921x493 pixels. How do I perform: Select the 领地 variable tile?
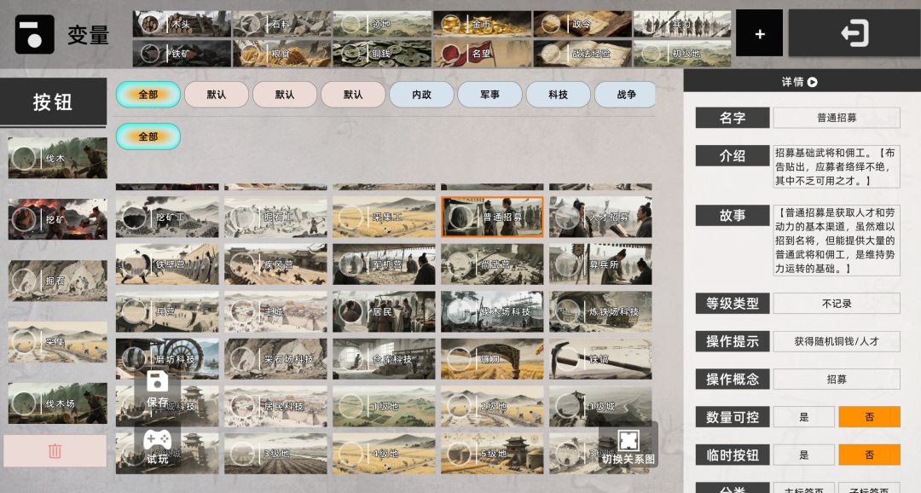point(382,24)
